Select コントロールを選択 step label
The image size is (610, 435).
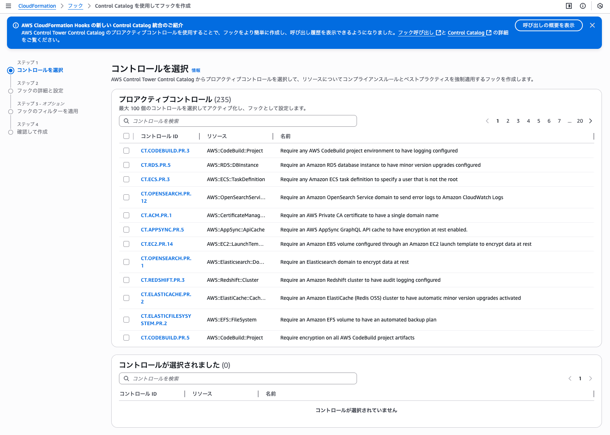[40, 70]
